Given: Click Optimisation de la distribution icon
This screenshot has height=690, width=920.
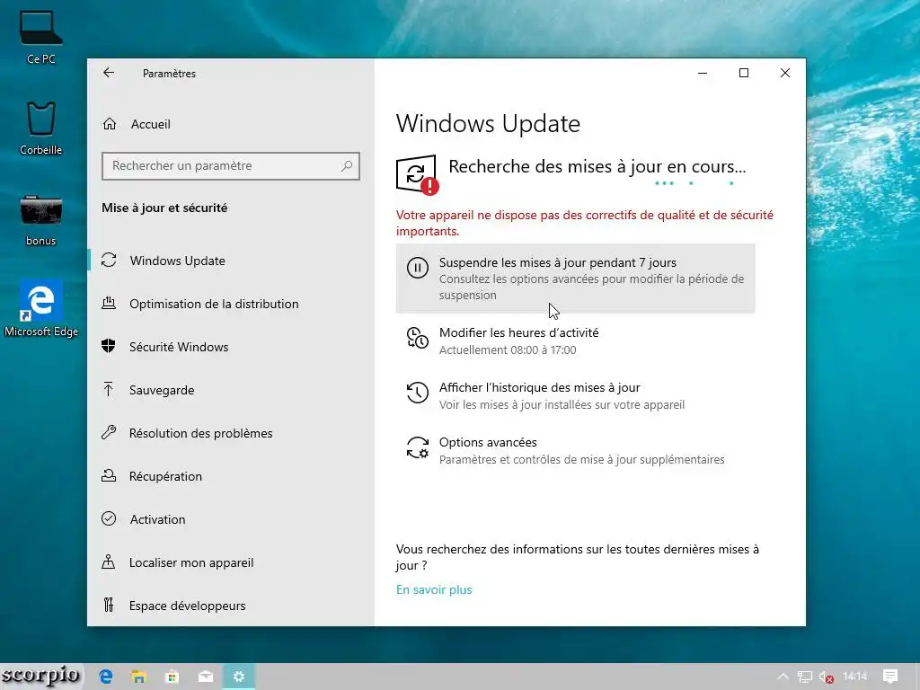Looking at the screenshot, I should 109,304.
